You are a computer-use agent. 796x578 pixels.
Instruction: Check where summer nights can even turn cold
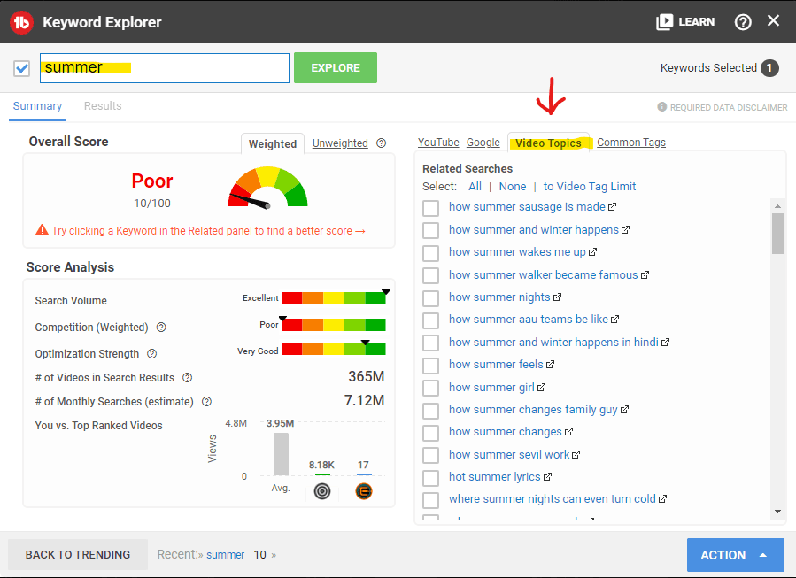tap(431, 500)
